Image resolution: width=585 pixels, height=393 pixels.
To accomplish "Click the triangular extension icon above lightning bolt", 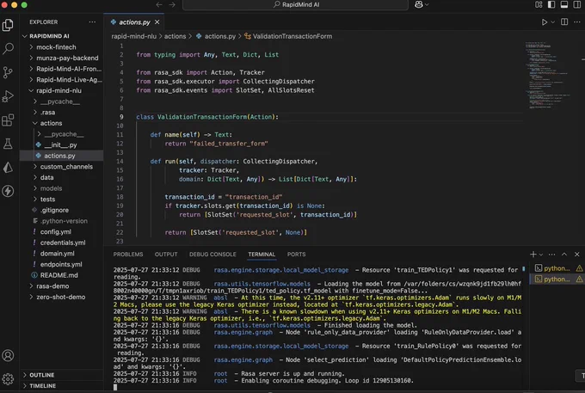I will pyautogui.click(x=8, y=168).
